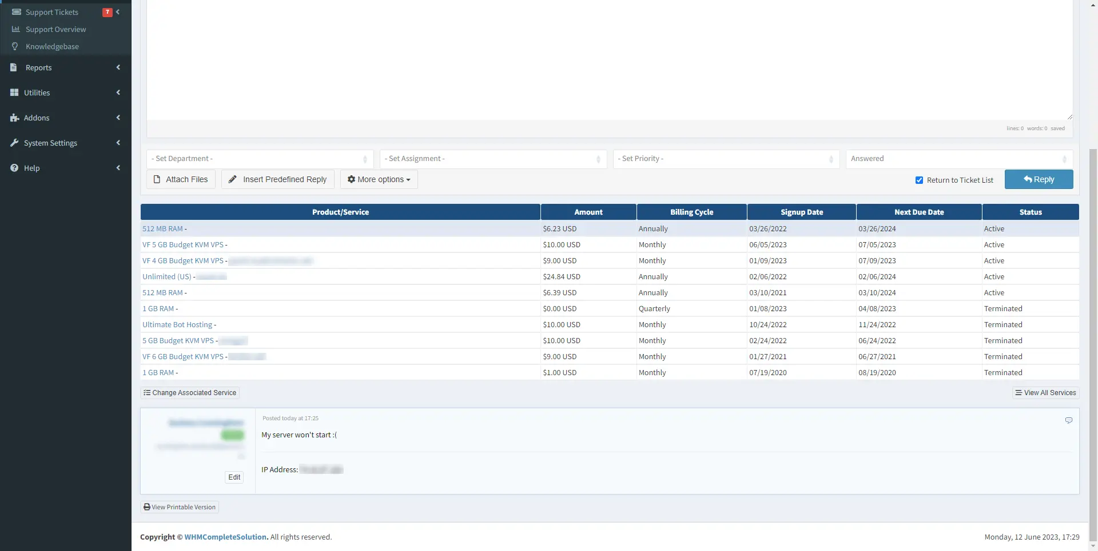
Task: Click inside the reply message text area
Action: pos(609,57)
